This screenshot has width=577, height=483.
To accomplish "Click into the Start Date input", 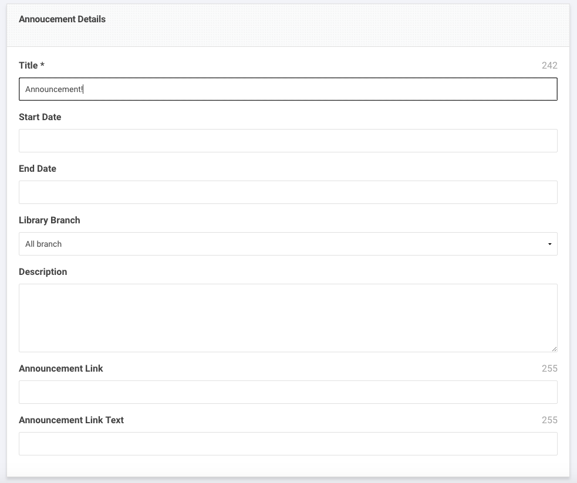I will [x=288, y=141].
